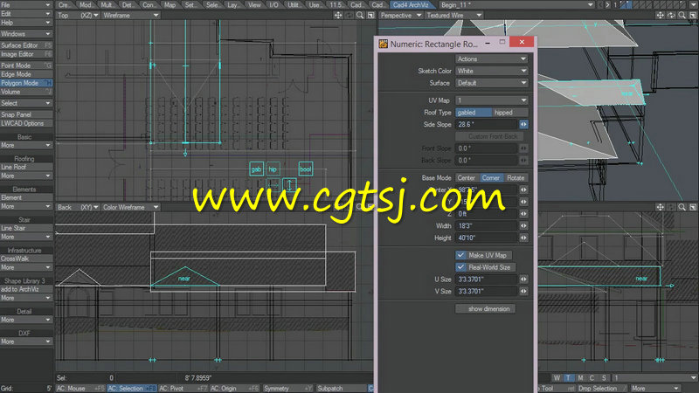Toggle Subpatch mode
This screenshot has width=699, height=393.
[341, 389]
